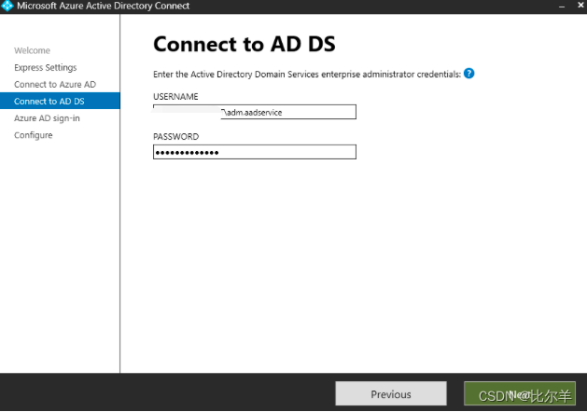Go to Connect to Azure AD step
Screen dimensions: 587x412
pos(55,85)
